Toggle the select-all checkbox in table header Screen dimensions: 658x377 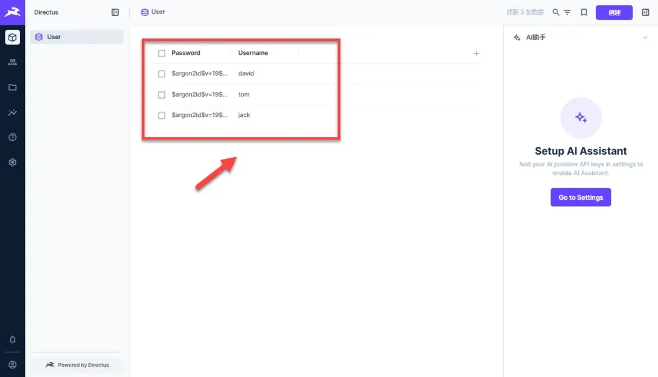(161, 53)
